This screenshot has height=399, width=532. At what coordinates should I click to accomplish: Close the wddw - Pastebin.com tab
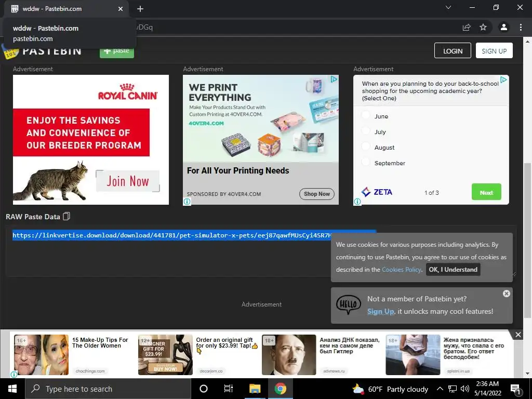(121, 9)
